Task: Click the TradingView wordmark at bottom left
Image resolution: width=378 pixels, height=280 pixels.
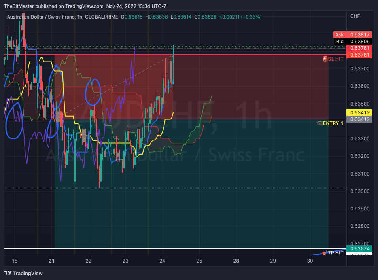Action: pyautogui.click(x=28, y=273)
